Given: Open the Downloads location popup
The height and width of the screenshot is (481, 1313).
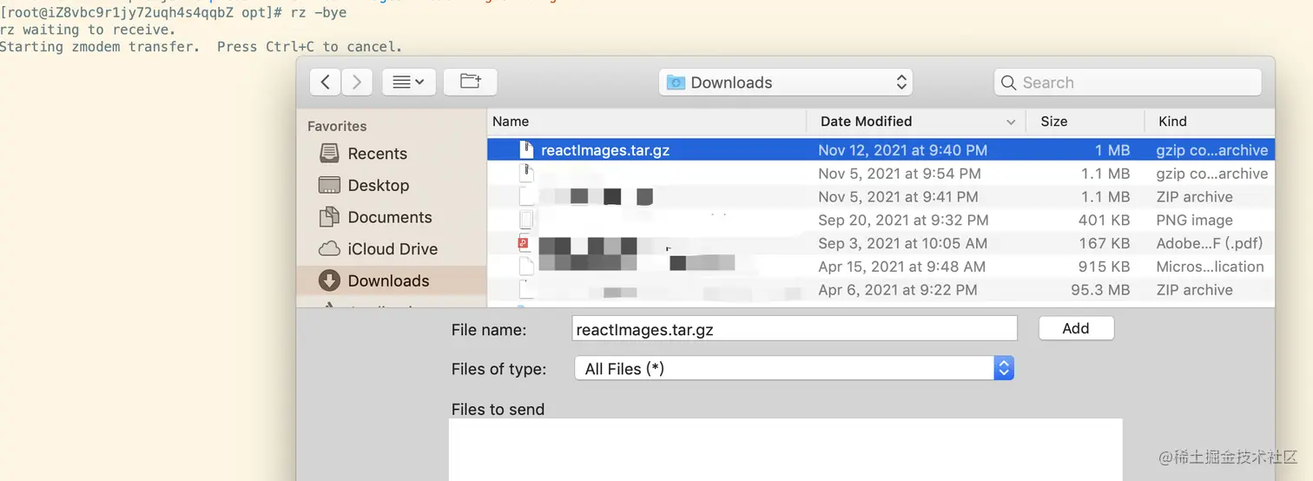Looking at the screenshot, I should click(786, 82).
